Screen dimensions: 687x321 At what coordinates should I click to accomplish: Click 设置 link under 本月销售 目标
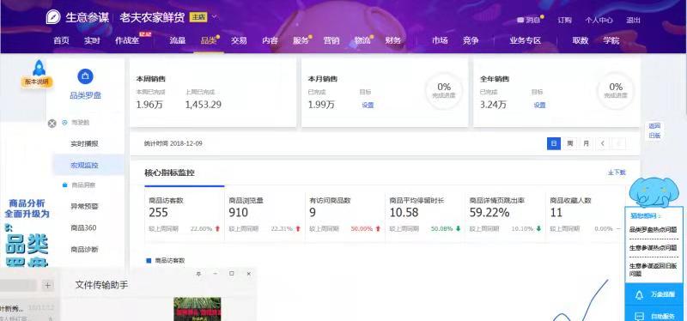[x=368, y=105]
